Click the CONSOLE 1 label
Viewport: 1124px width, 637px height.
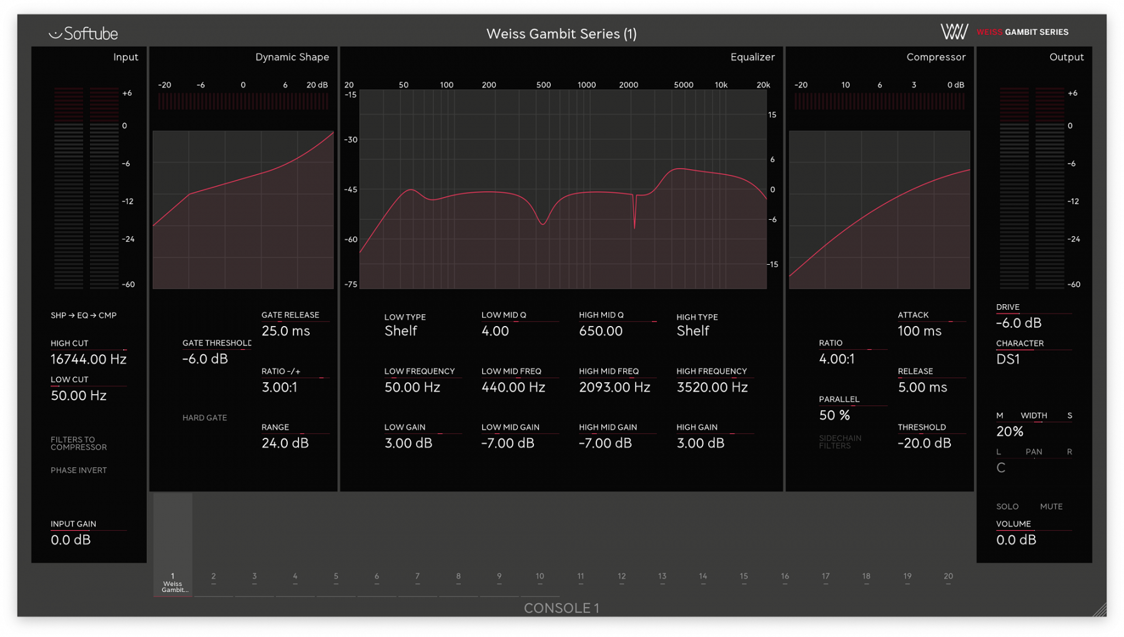(x=561, y=608)
